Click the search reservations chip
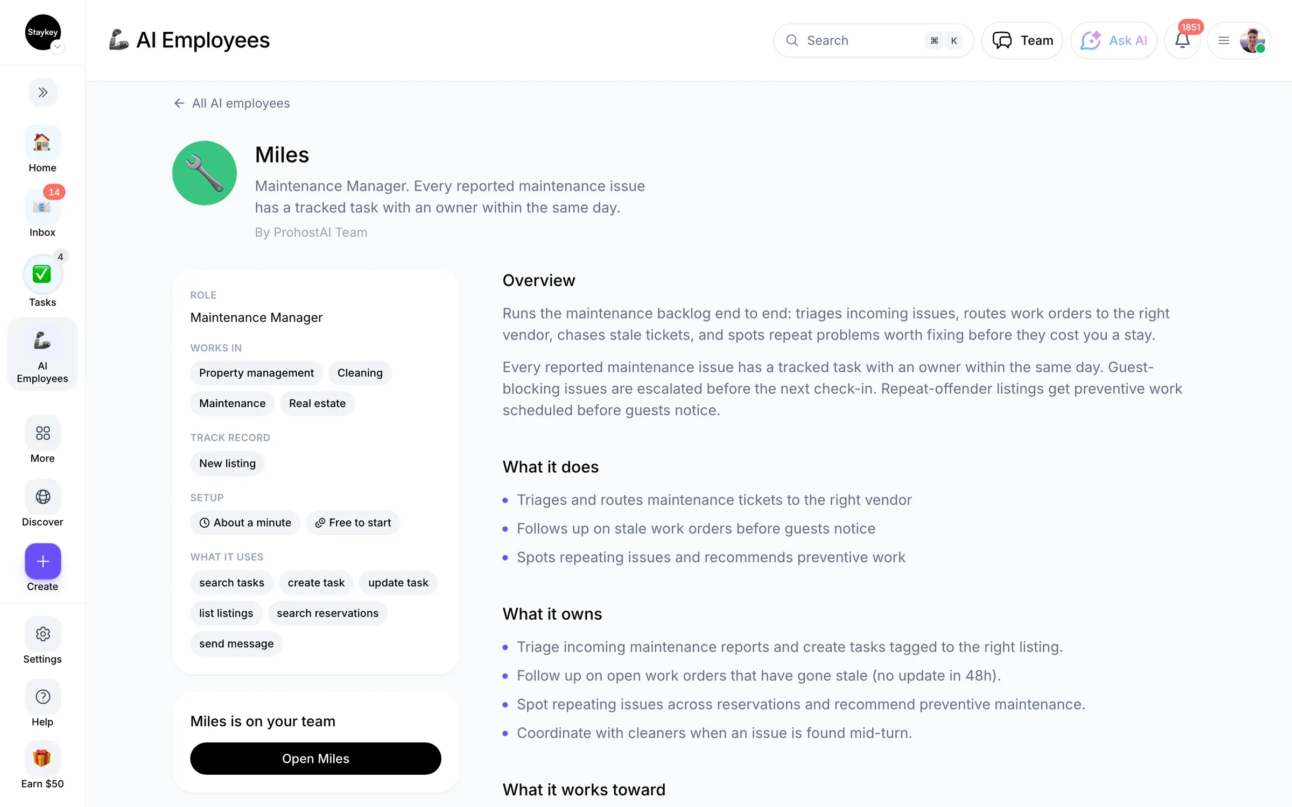The image size is (1292, 807). click(x=327, y=613)
